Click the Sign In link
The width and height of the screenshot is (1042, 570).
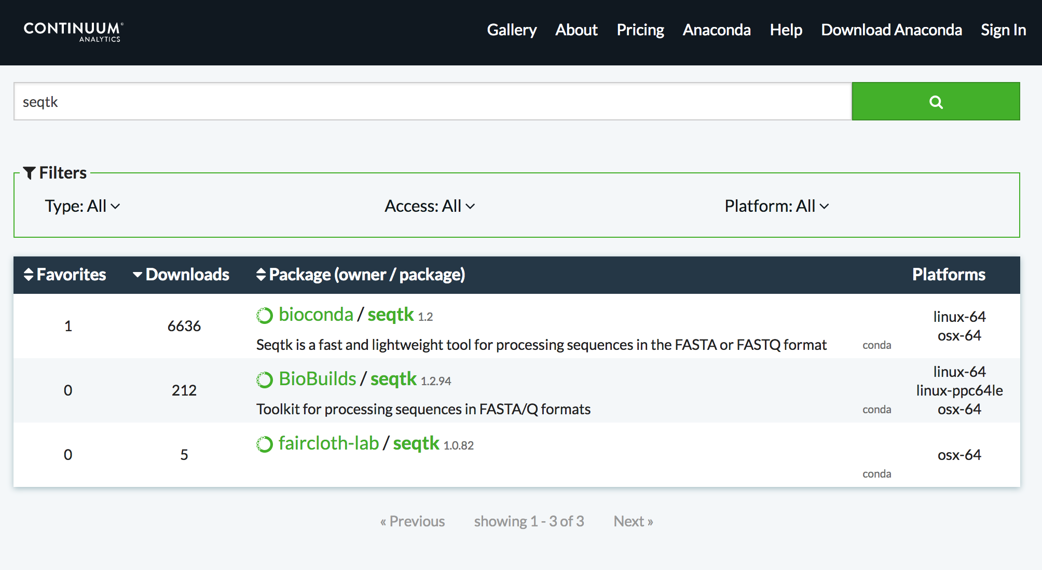pos(1003,30)
